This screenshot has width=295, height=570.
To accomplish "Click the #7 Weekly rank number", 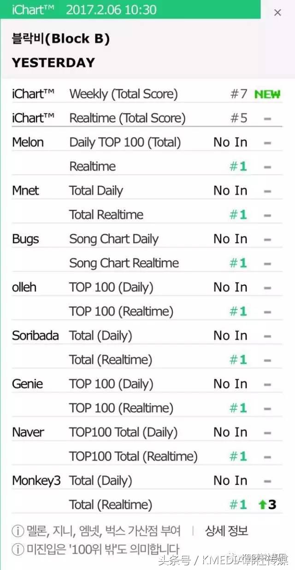I will [x=239, y=94].
